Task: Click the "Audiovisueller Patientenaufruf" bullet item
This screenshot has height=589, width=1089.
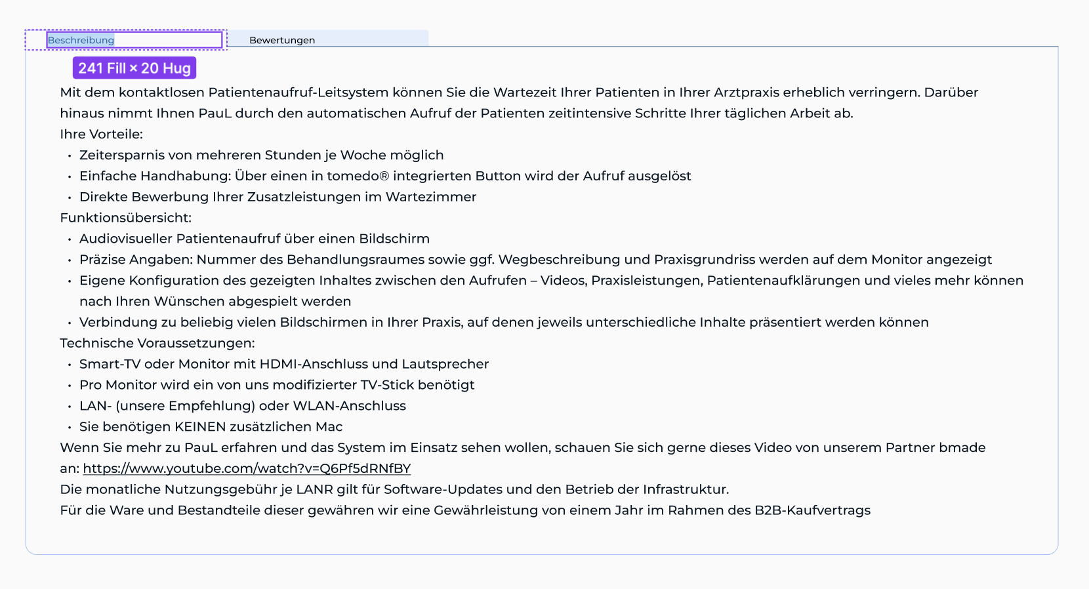Action: tap(254, 239)
